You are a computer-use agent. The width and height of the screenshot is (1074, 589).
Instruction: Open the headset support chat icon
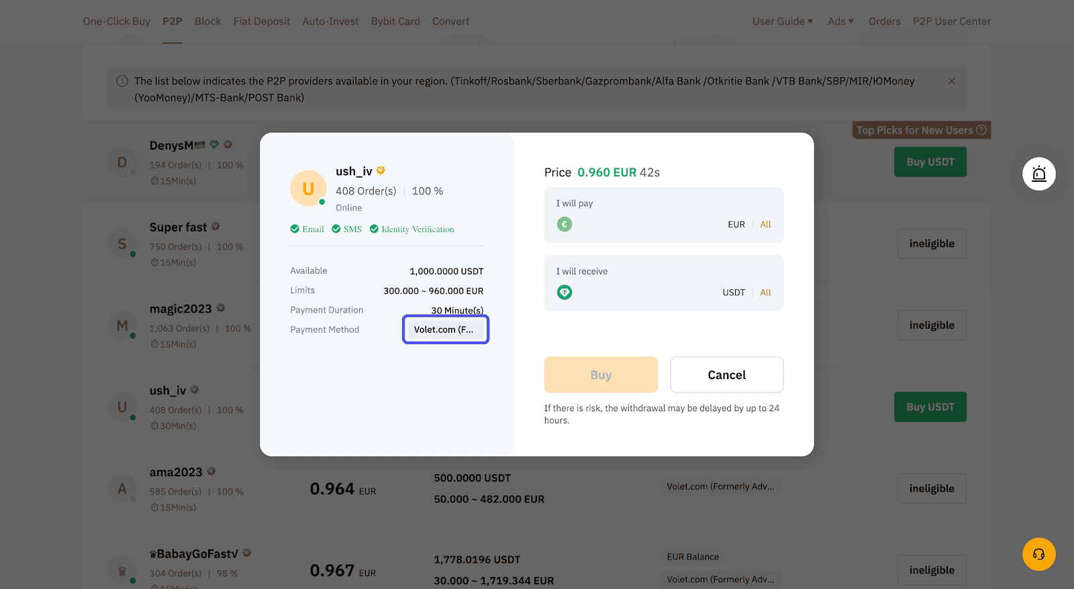pos(1038,554)
